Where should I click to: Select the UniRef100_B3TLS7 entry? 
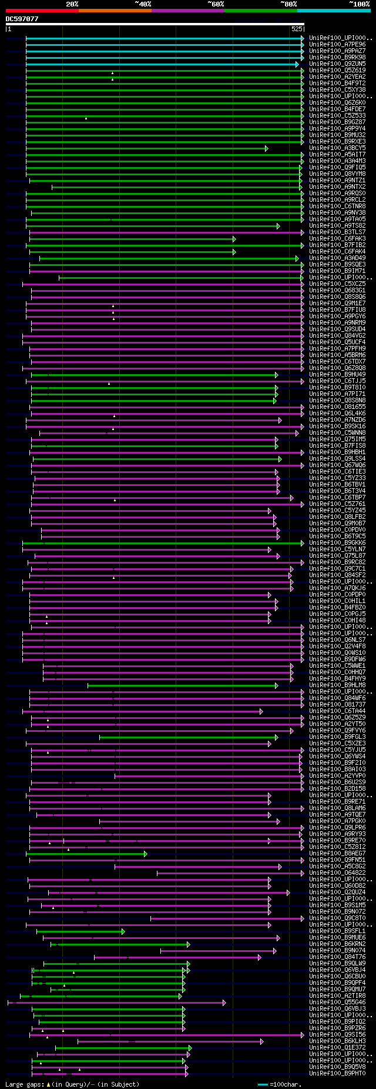[337, 232]
